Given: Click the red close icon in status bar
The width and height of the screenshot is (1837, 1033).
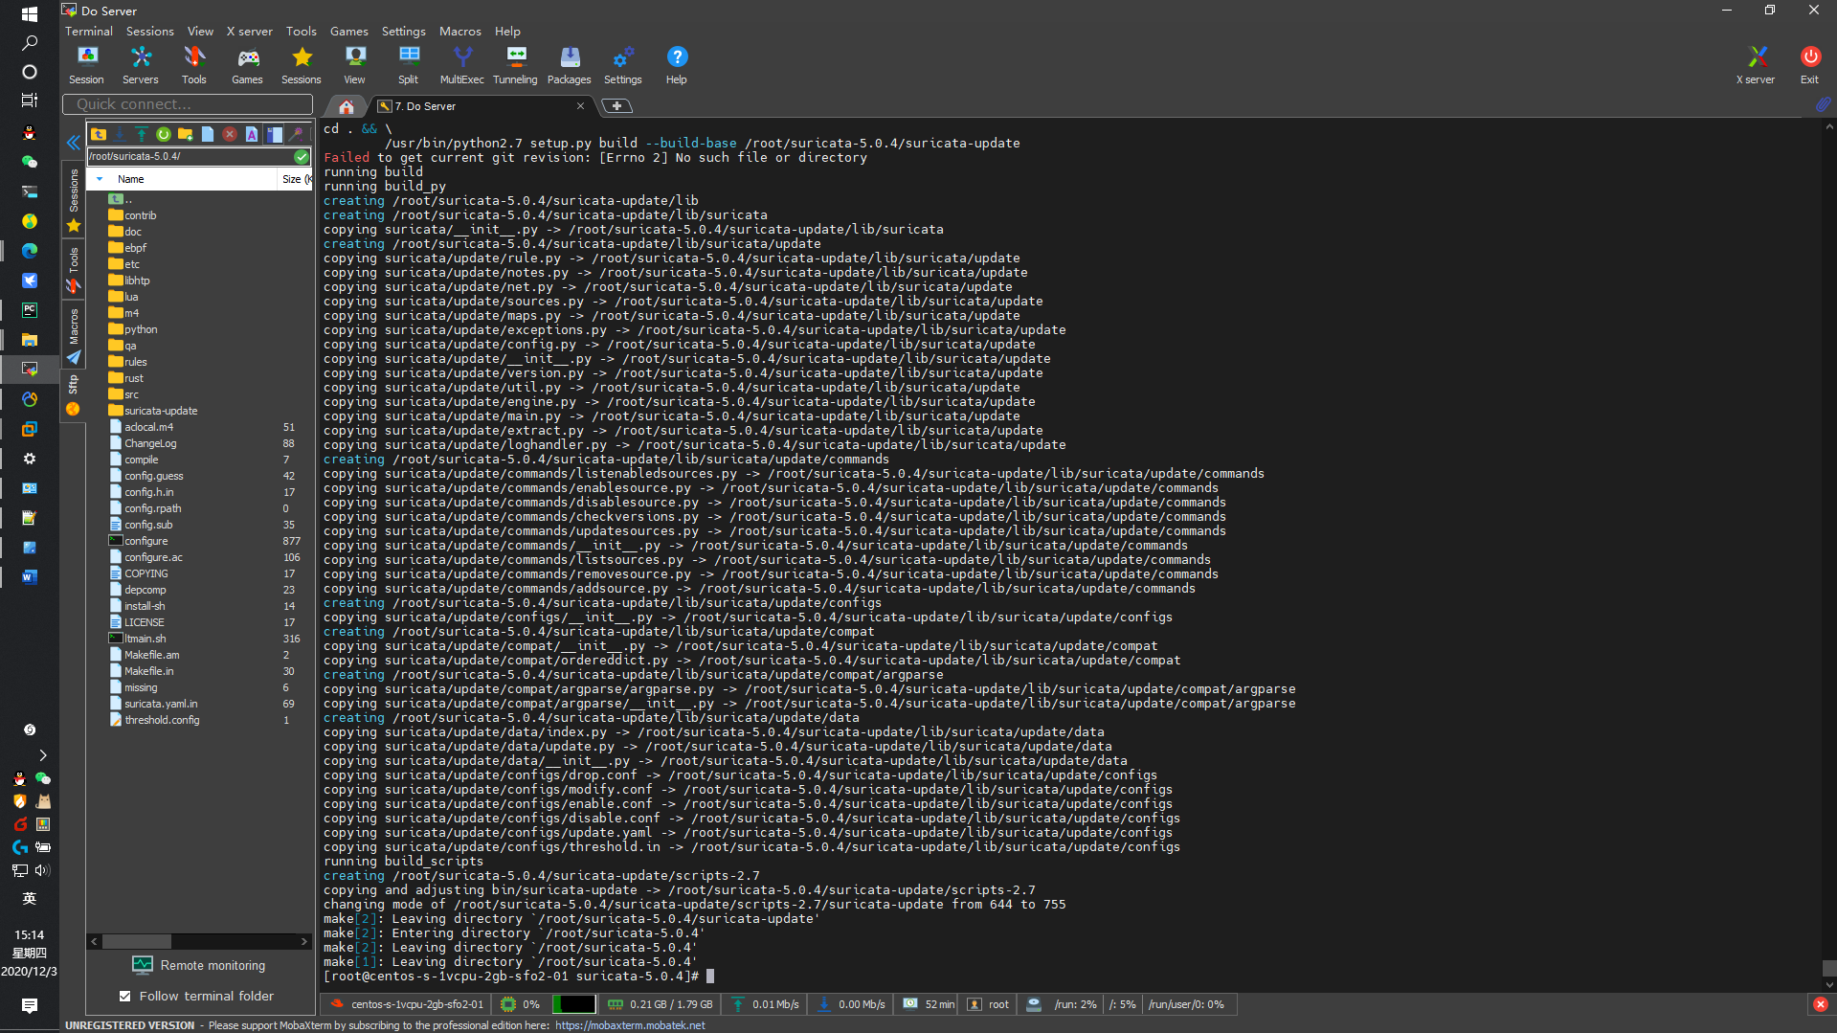Looking at the screenshot, I should (1820, 1004).
